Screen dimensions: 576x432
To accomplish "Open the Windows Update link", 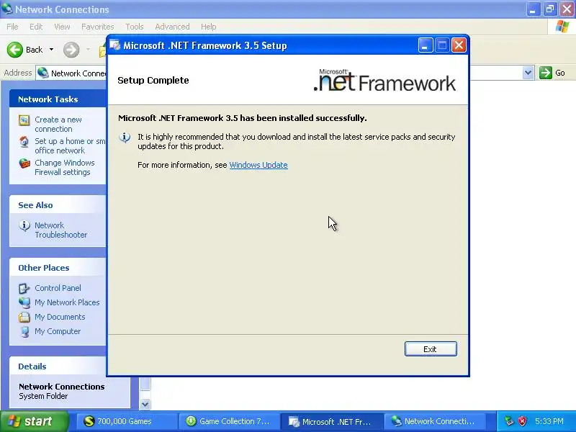I will pos(258,165).
